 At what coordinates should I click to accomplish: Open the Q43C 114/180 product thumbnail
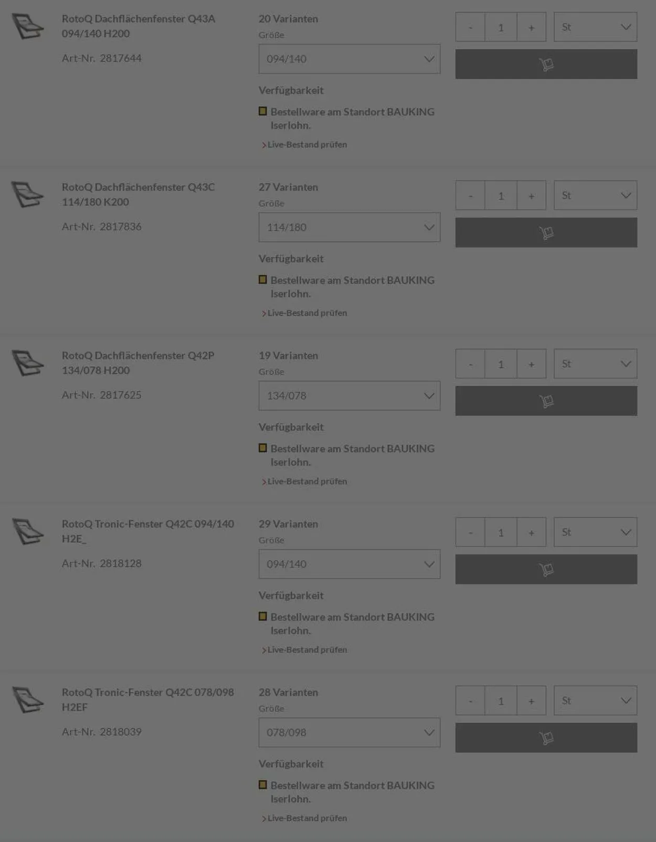28,195
